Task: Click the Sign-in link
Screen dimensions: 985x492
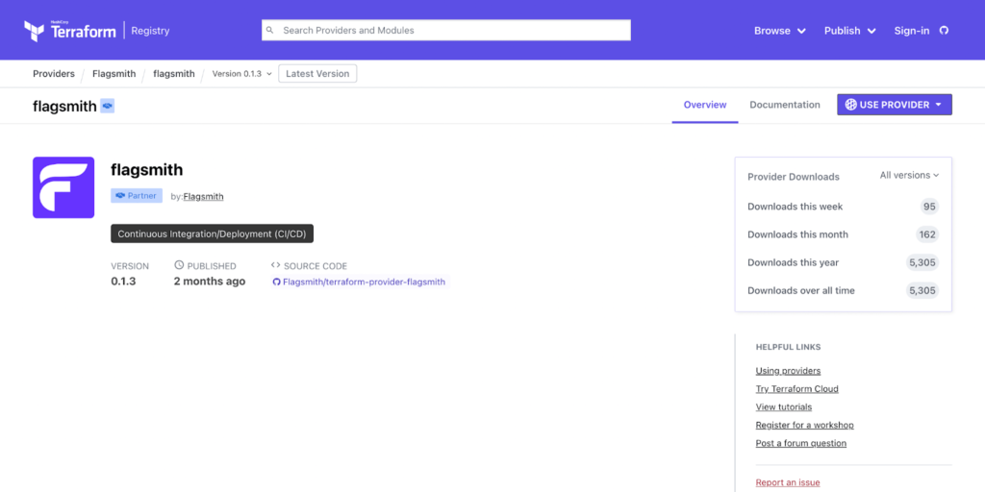Action: coord(912,31)
